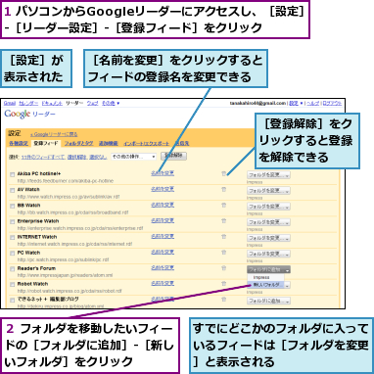Open フォルダを変更 dropdown for BB Watch
The height and width of the screenshot is (374, 374).
coord(268,207)
